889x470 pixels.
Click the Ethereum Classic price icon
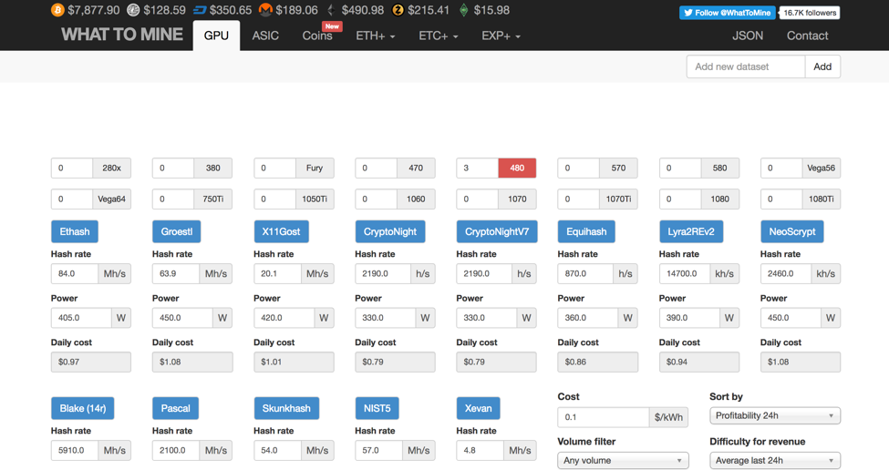[x=464, y=10]
